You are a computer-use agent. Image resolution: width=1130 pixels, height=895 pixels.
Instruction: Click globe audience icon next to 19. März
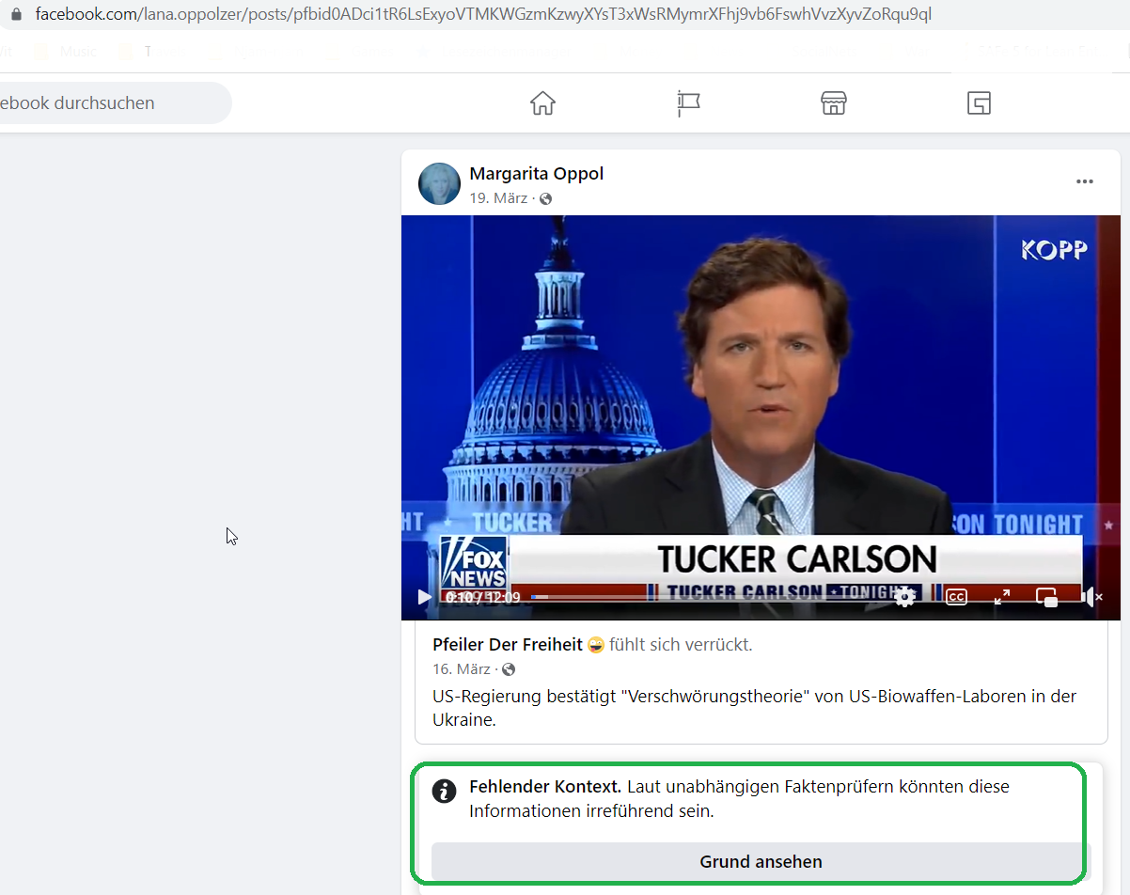[545, 198]
